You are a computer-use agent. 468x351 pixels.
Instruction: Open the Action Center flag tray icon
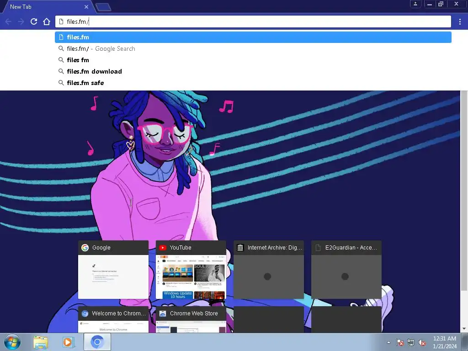coord(399,342)
